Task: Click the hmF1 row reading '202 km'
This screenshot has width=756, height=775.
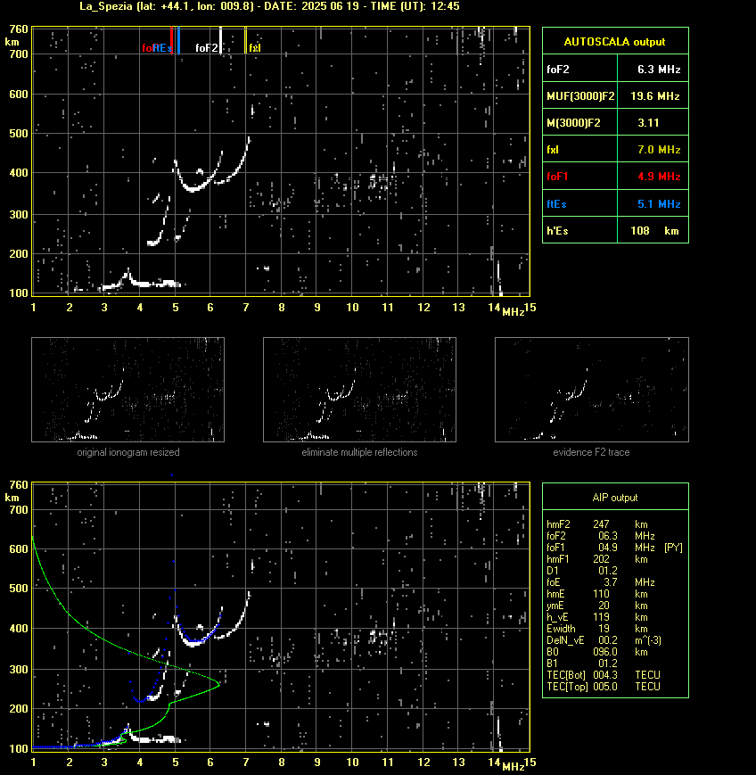Action: 597,559
